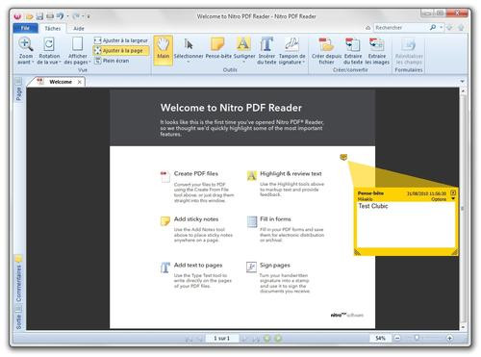The width and height of the screenshot is (481, 357).
Task: Click the green previous view button
Action: point(267,339)
